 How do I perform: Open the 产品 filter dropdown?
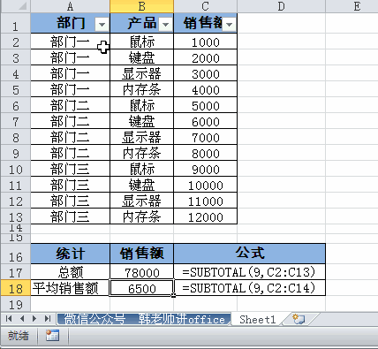pyautogui.click(x=166, y=24)
